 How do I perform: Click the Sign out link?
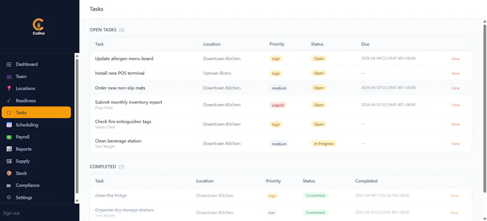point(11,213)
